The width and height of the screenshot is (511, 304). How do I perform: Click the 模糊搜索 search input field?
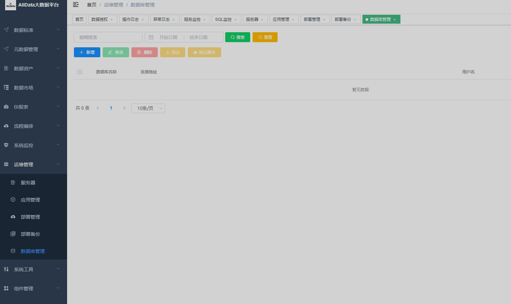pos(108,37)
